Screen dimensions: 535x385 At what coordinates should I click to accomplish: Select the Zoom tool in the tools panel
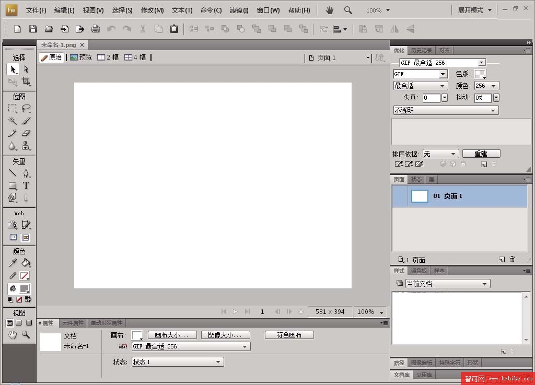(x=26, y=335)
